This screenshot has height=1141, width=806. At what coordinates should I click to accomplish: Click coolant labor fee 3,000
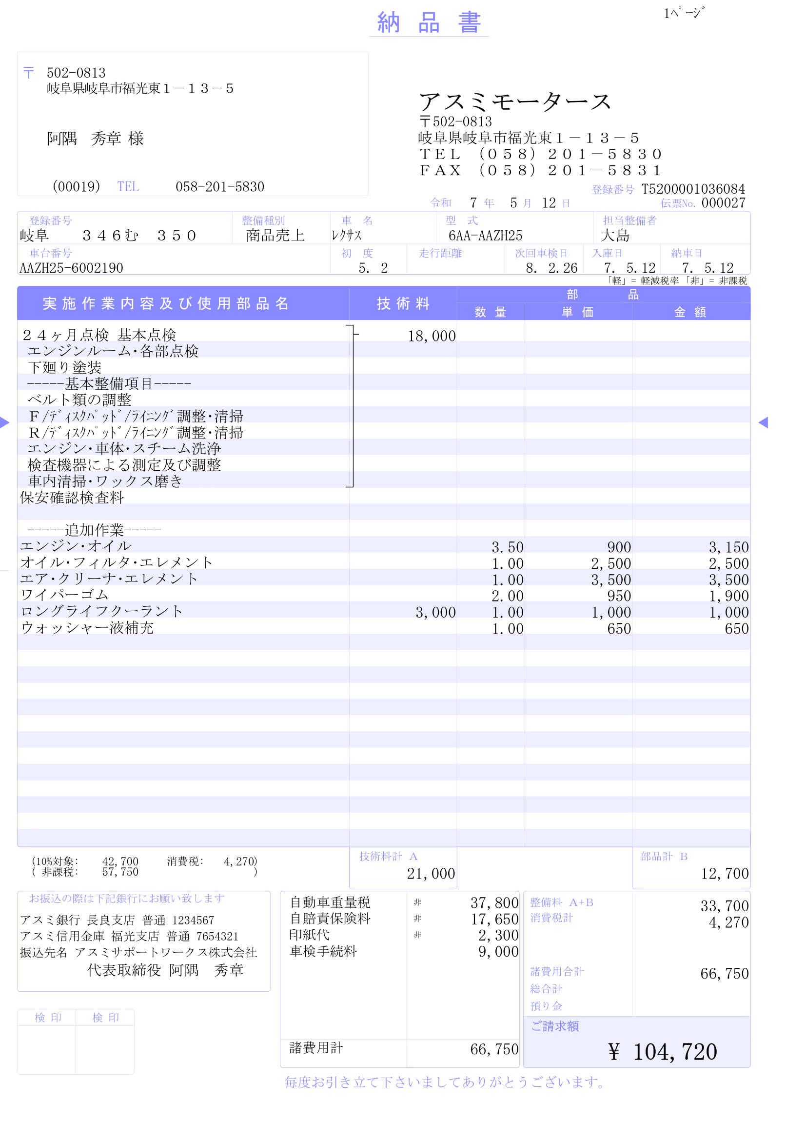click(435, 613)
